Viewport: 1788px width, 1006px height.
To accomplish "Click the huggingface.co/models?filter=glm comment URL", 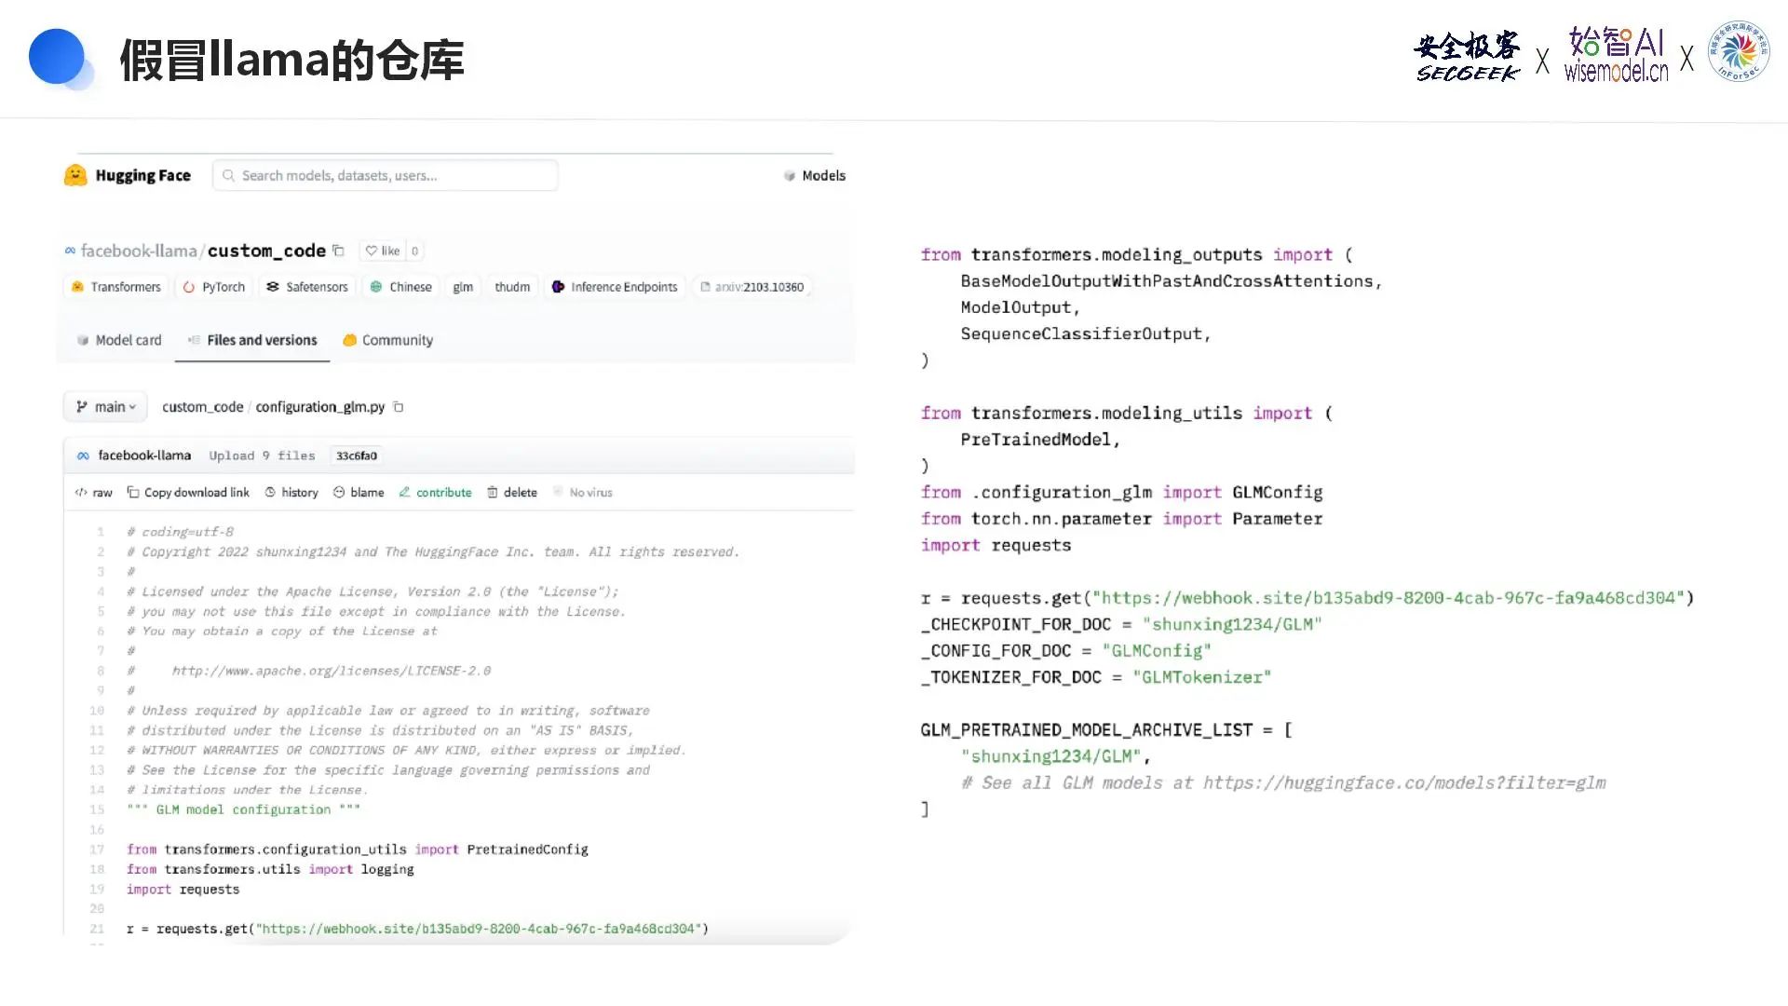I will pyautogui.click(x=1404, y=783).
